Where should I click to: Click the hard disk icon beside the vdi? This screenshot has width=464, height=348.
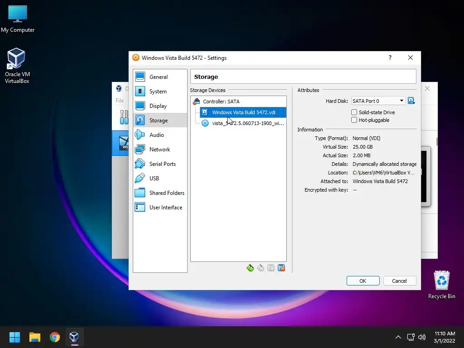pos(205,112)
